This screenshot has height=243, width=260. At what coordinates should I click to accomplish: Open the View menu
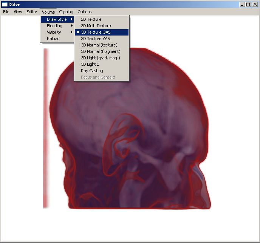18,12
